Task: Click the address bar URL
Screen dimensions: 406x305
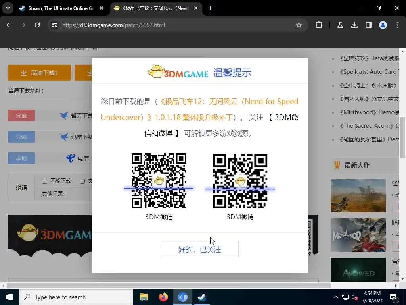Action: (x=113, y=25)
